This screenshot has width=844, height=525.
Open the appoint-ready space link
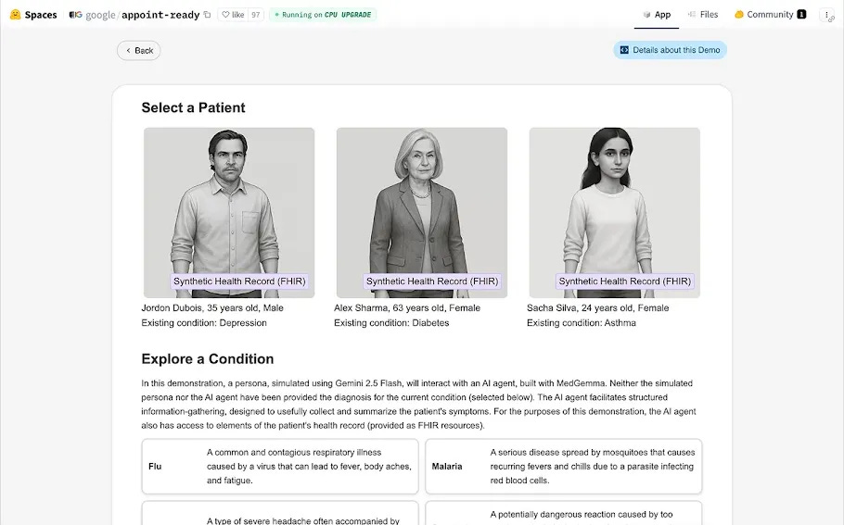pos(160,15)
